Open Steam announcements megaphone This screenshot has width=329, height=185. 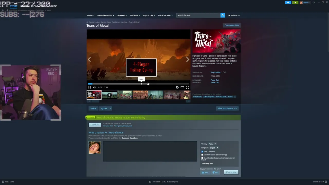(x=288, y=3)
